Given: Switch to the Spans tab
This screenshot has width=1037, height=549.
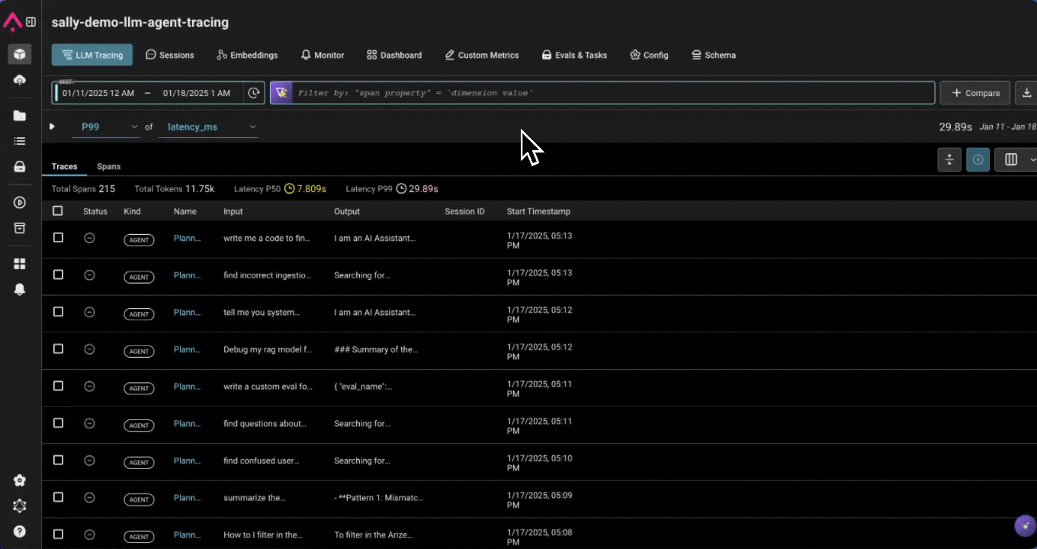Looking at the screenshot, I should (x=109, y=166).
